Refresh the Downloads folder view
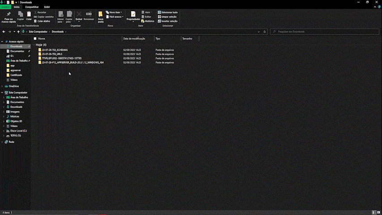 point(264,31)
